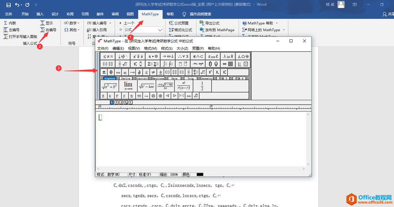The height and width of the screenshot is (207, 394).
Task: Save document in Word title bar
Action: (8, 5)
